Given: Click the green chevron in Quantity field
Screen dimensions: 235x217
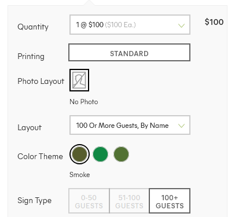Looking at the screenshot, I should click(x=181, y=25).
